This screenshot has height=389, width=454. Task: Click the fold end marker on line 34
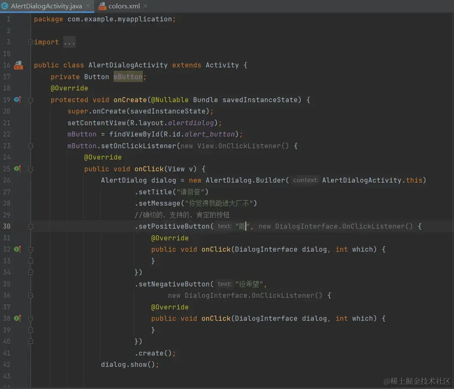tap(31, 272)
